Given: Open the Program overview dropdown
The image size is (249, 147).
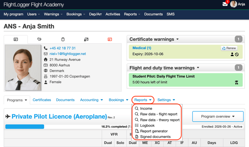Looking at the screenshot, I should click(218, 117).
